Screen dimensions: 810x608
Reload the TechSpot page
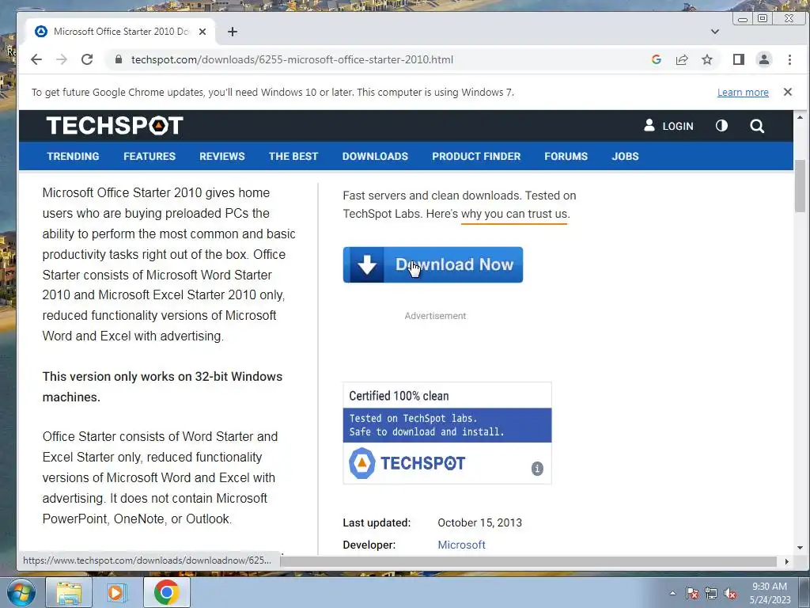click(x=87, y=59)
